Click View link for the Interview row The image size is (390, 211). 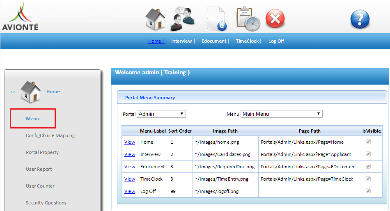point(130,154)
